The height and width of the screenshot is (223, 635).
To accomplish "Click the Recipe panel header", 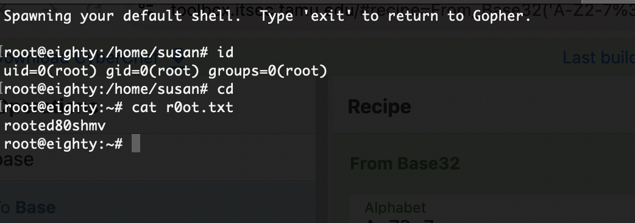I will click(x=380, y=107).
